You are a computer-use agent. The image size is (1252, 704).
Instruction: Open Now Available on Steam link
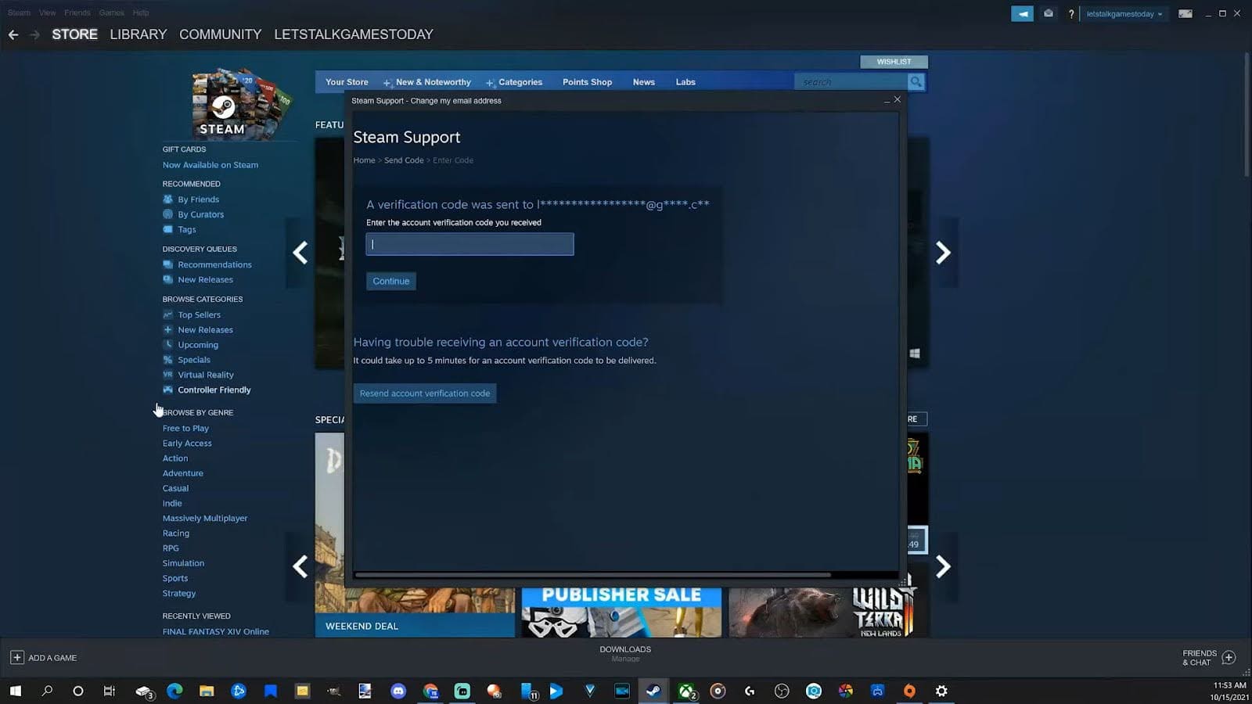[x=210, y=165]
